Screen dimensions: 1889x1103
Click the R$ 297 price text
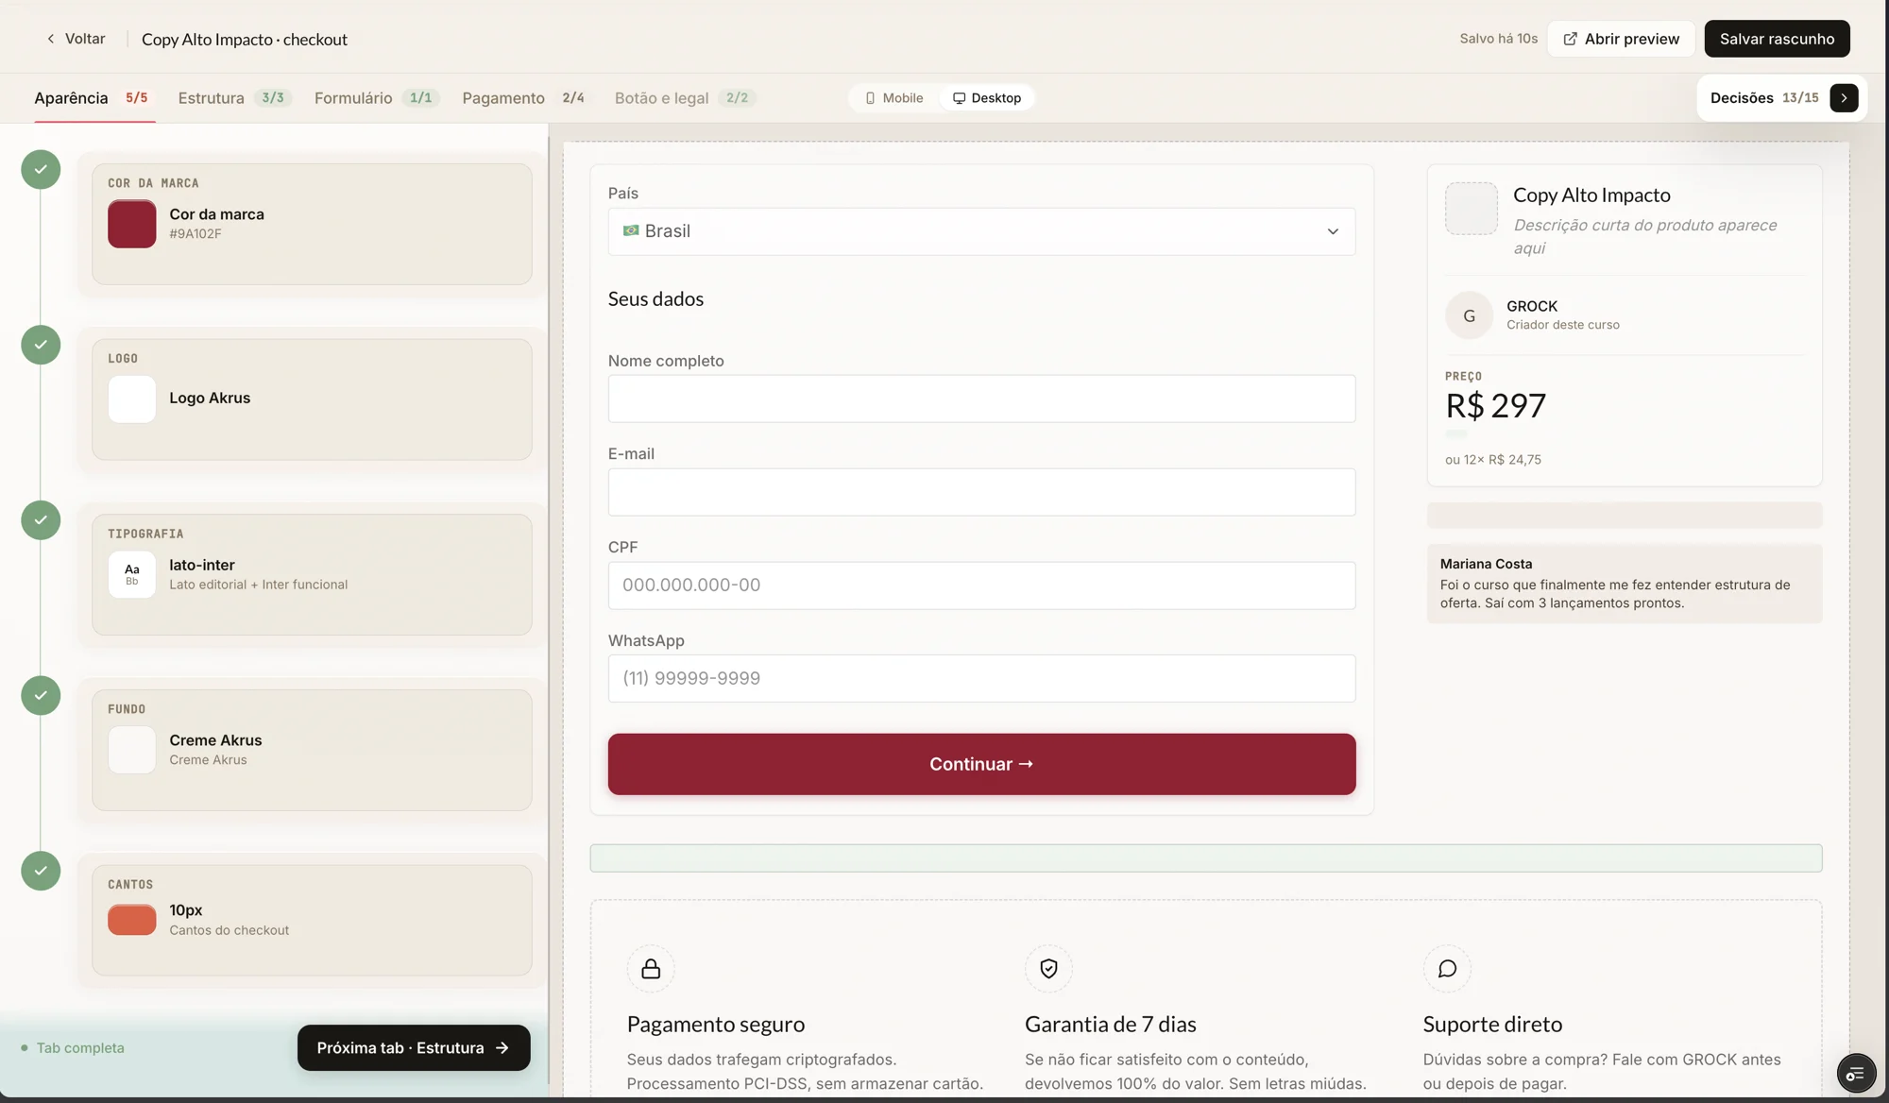tap(1495, 406)
